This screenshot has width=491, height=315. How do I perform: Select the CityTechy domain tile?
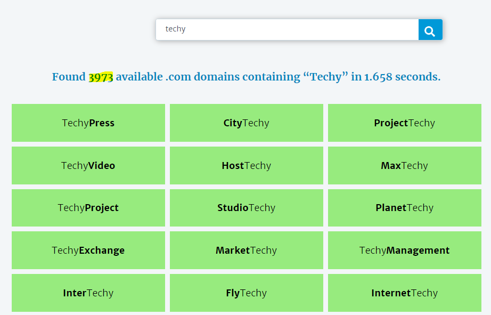coord(247,123)
